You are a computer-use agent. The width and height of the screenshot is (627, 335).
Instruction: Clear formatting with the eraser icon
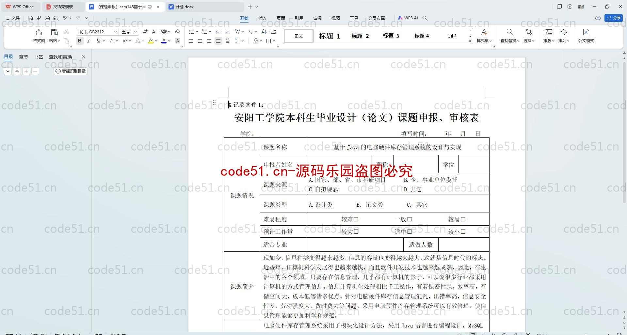coord(178,32)
